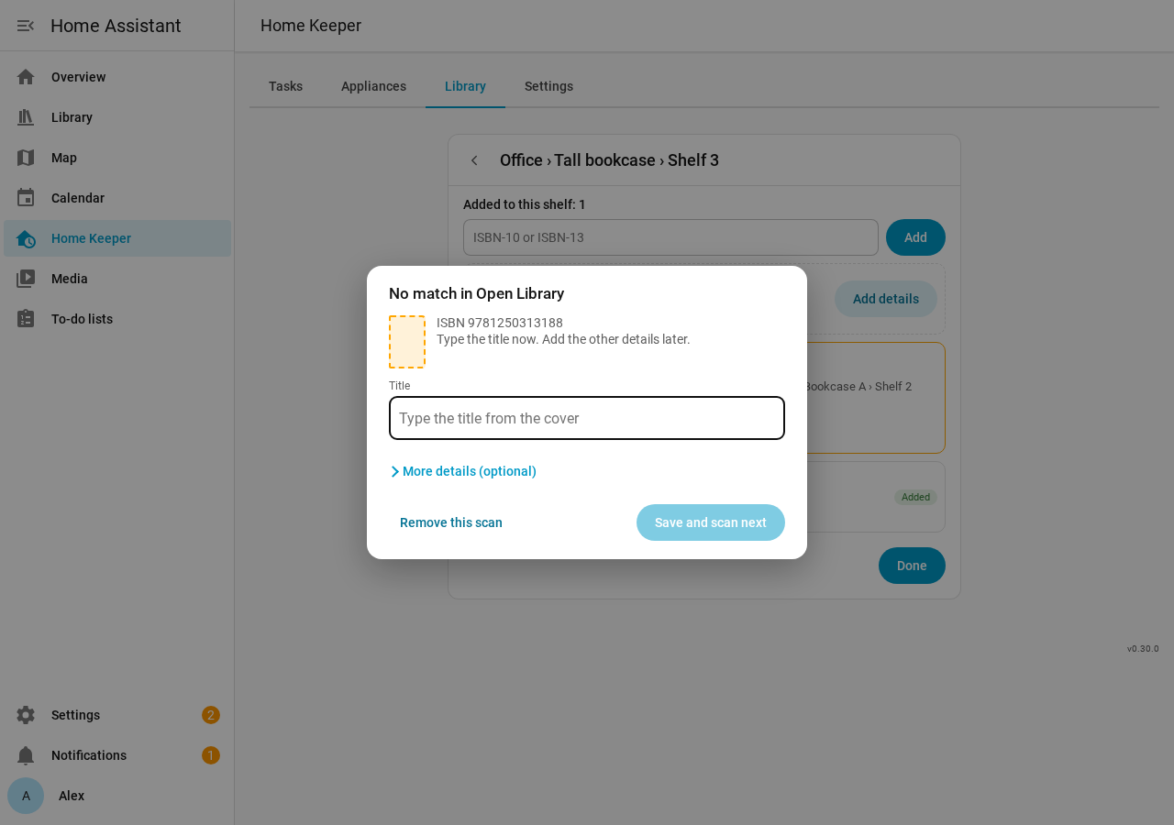Click the Add details button
The image size is (1174, 825).
(886, 299)
